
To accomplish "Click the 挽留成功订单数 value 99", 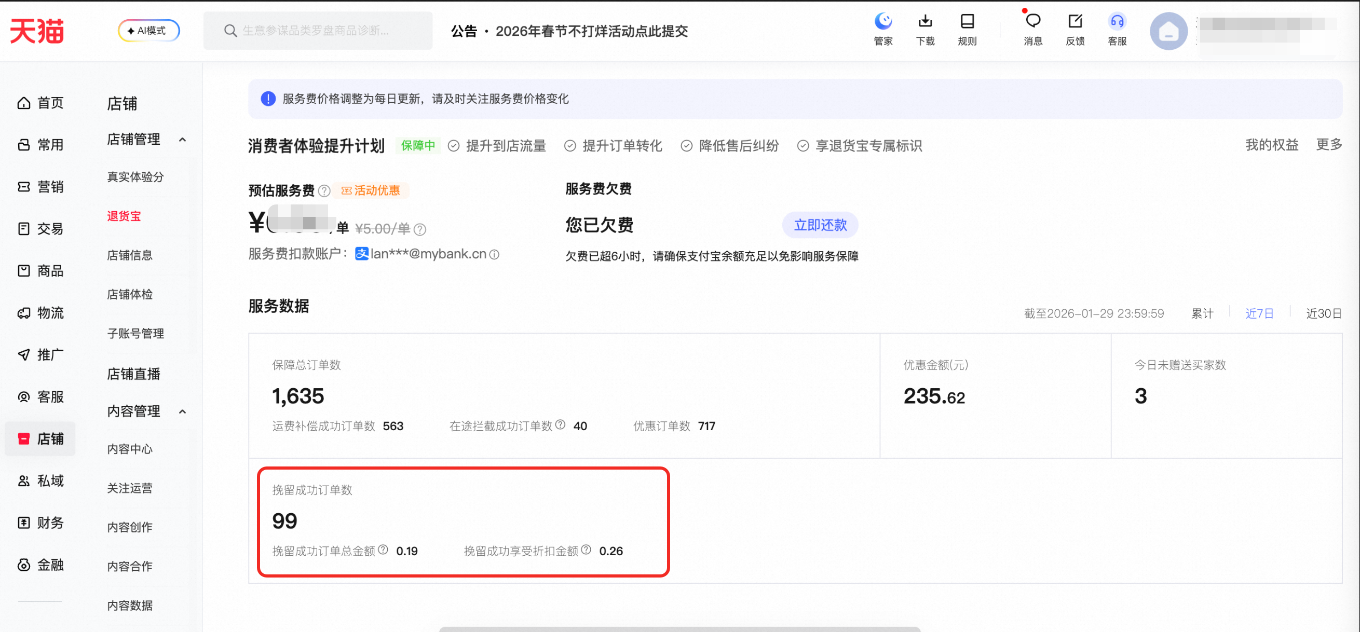I will (x=284, y=521).
